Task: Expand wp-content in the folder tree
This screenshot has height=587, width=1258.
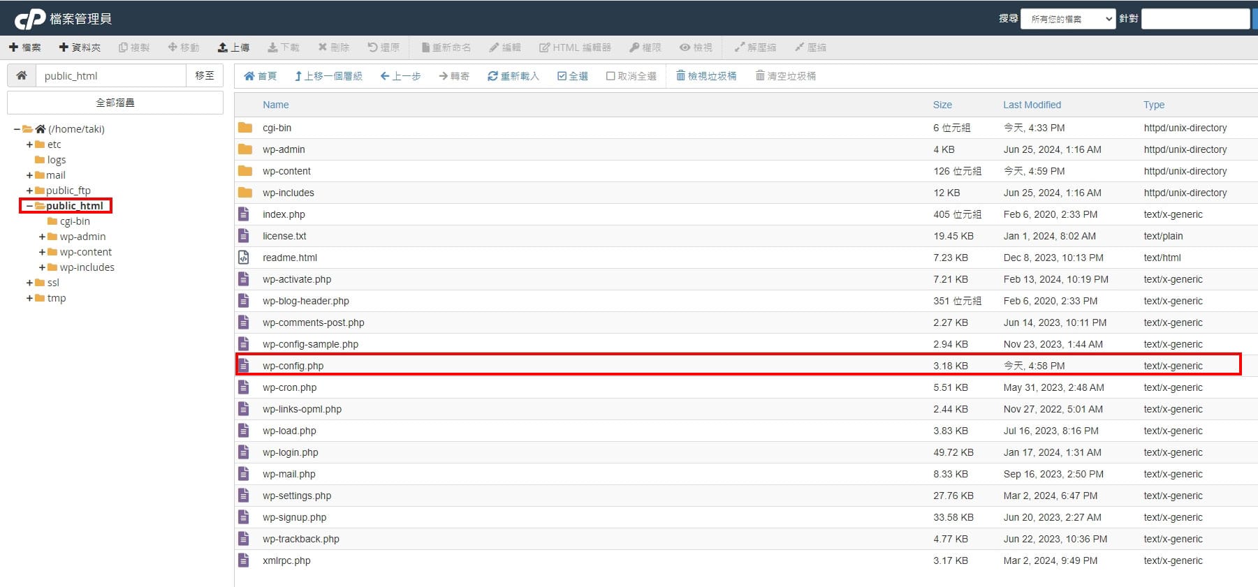Action: (x=42, y=252)
